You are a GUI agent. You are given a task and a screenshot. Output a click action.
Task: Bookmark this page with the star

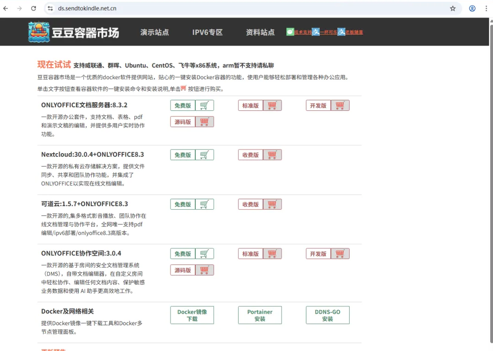click(453, 8)
